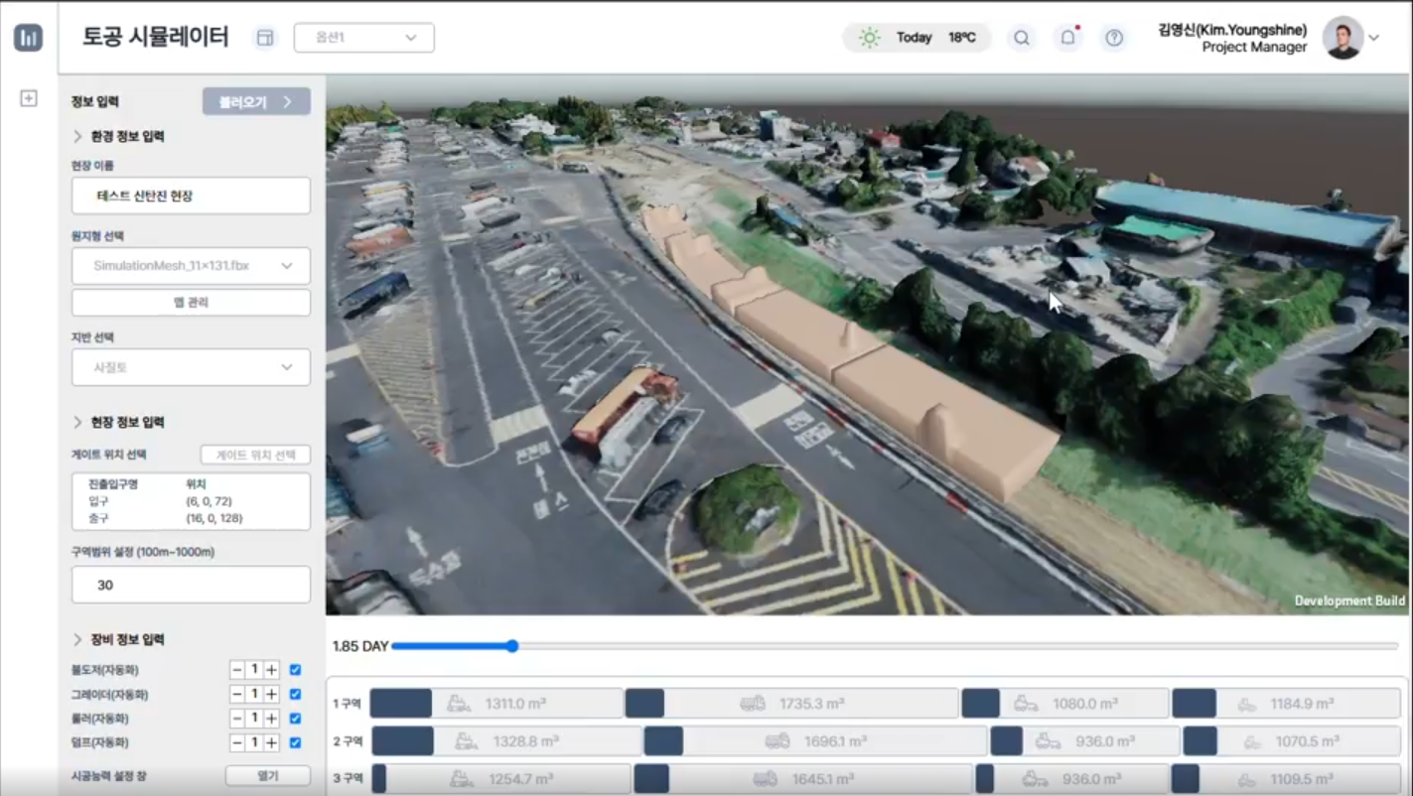Click the plus icon in the left sidebar

(x=29, y=98)
